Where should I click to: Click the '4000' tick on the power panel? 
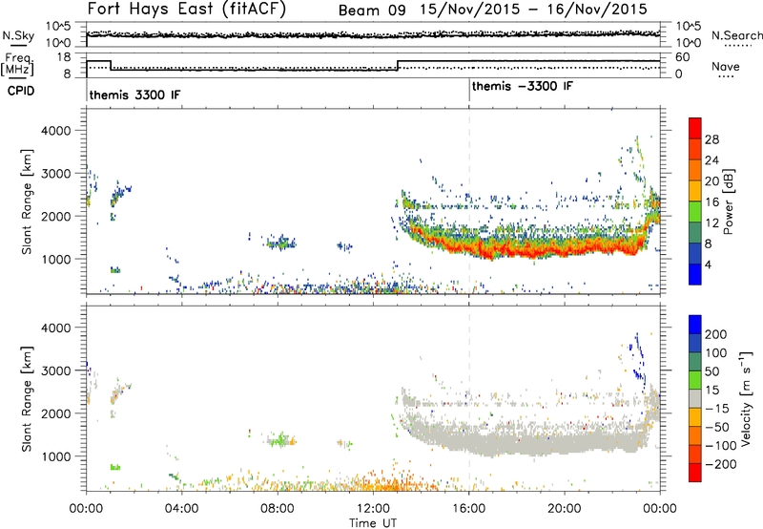(56, 131)
